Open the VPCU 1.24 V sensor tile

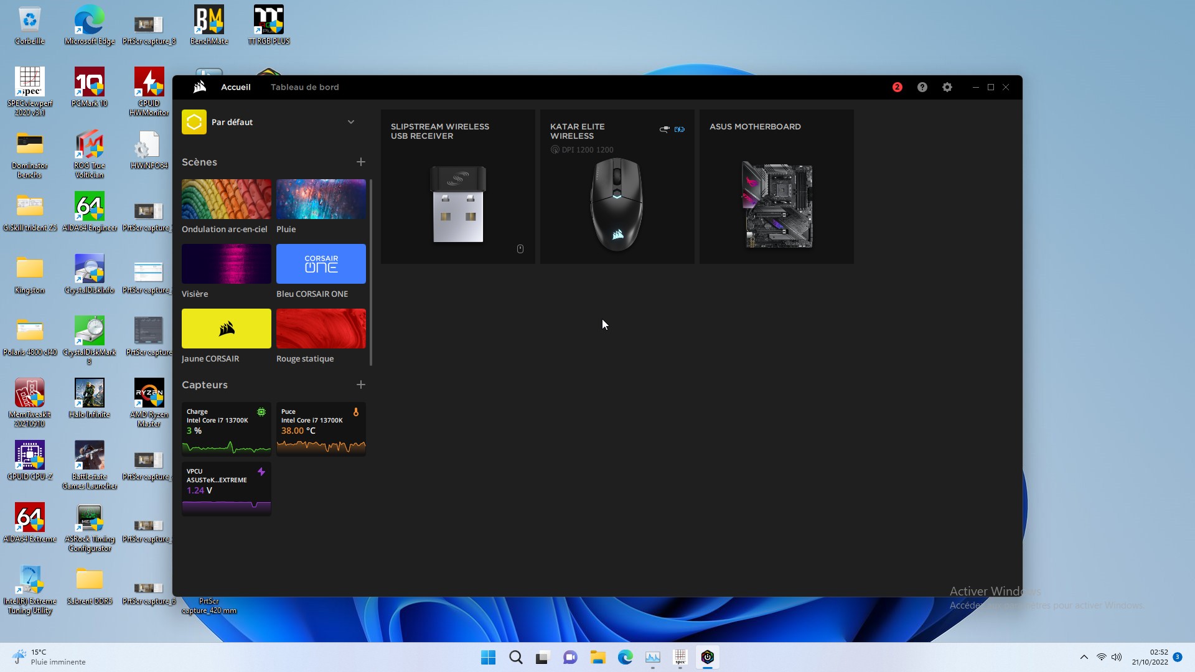point(227,489)
